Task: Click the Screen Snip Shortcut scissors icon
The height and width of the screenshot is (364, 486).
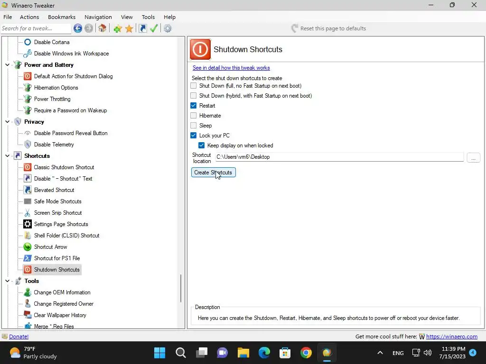Action: point(28,213)
